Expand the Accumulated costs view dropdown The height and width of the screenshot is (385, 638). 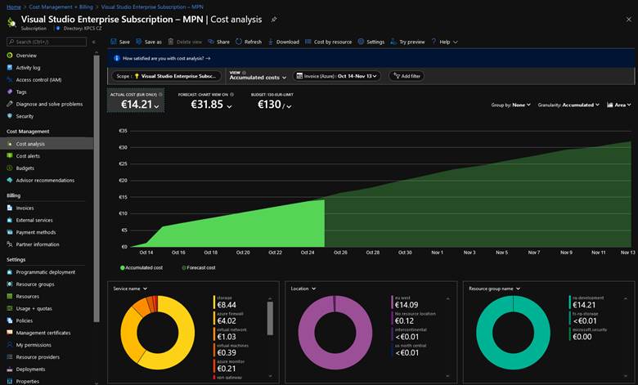(x=258, y=76)
